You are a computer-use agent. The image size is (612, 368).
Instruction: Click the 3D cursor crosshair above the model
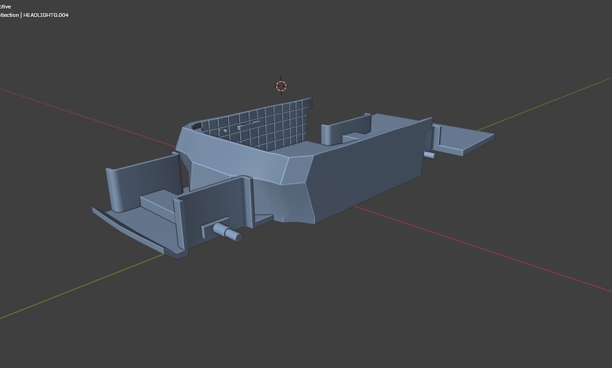(x=281, y=86)
